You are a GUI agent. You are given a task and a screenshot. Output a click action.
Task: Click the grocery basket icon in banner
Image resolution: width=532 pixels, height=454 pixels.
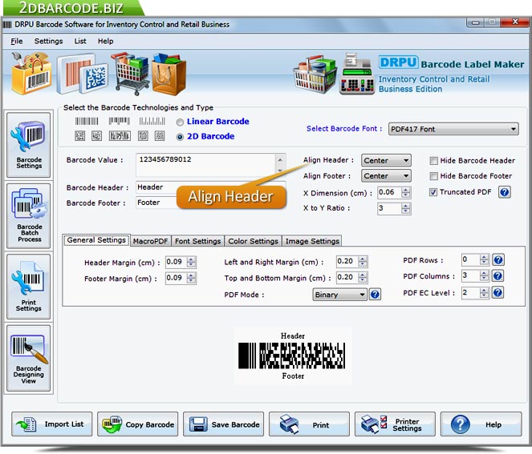[315, 74]
